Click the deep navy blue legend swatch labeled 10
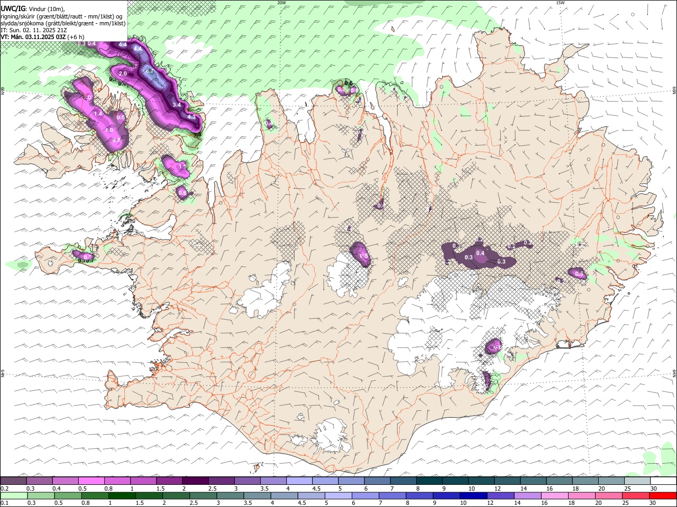 [473, 495]
